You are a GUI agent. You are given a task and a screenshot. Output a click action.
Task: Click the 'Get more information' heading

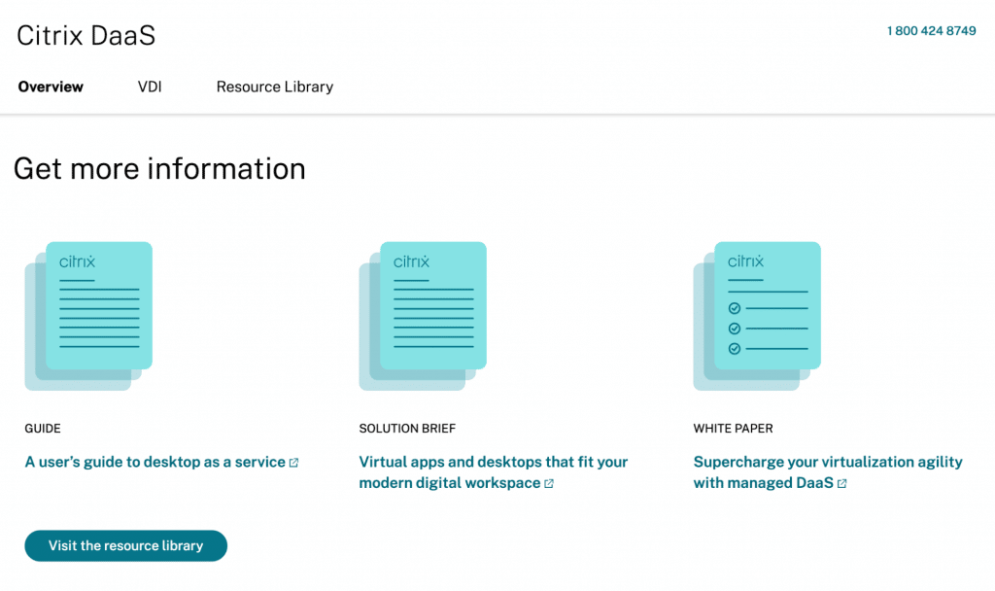(159, 169)
